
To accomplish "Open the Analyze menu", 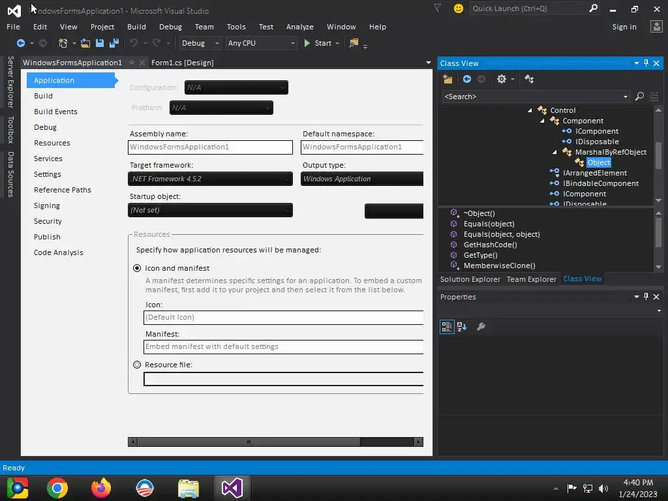I will click(300, 27).
